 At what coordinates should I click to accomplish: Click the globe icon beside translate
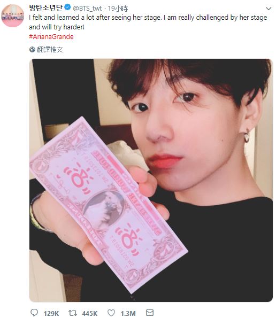pyautogui.click(x=32, y=49)
